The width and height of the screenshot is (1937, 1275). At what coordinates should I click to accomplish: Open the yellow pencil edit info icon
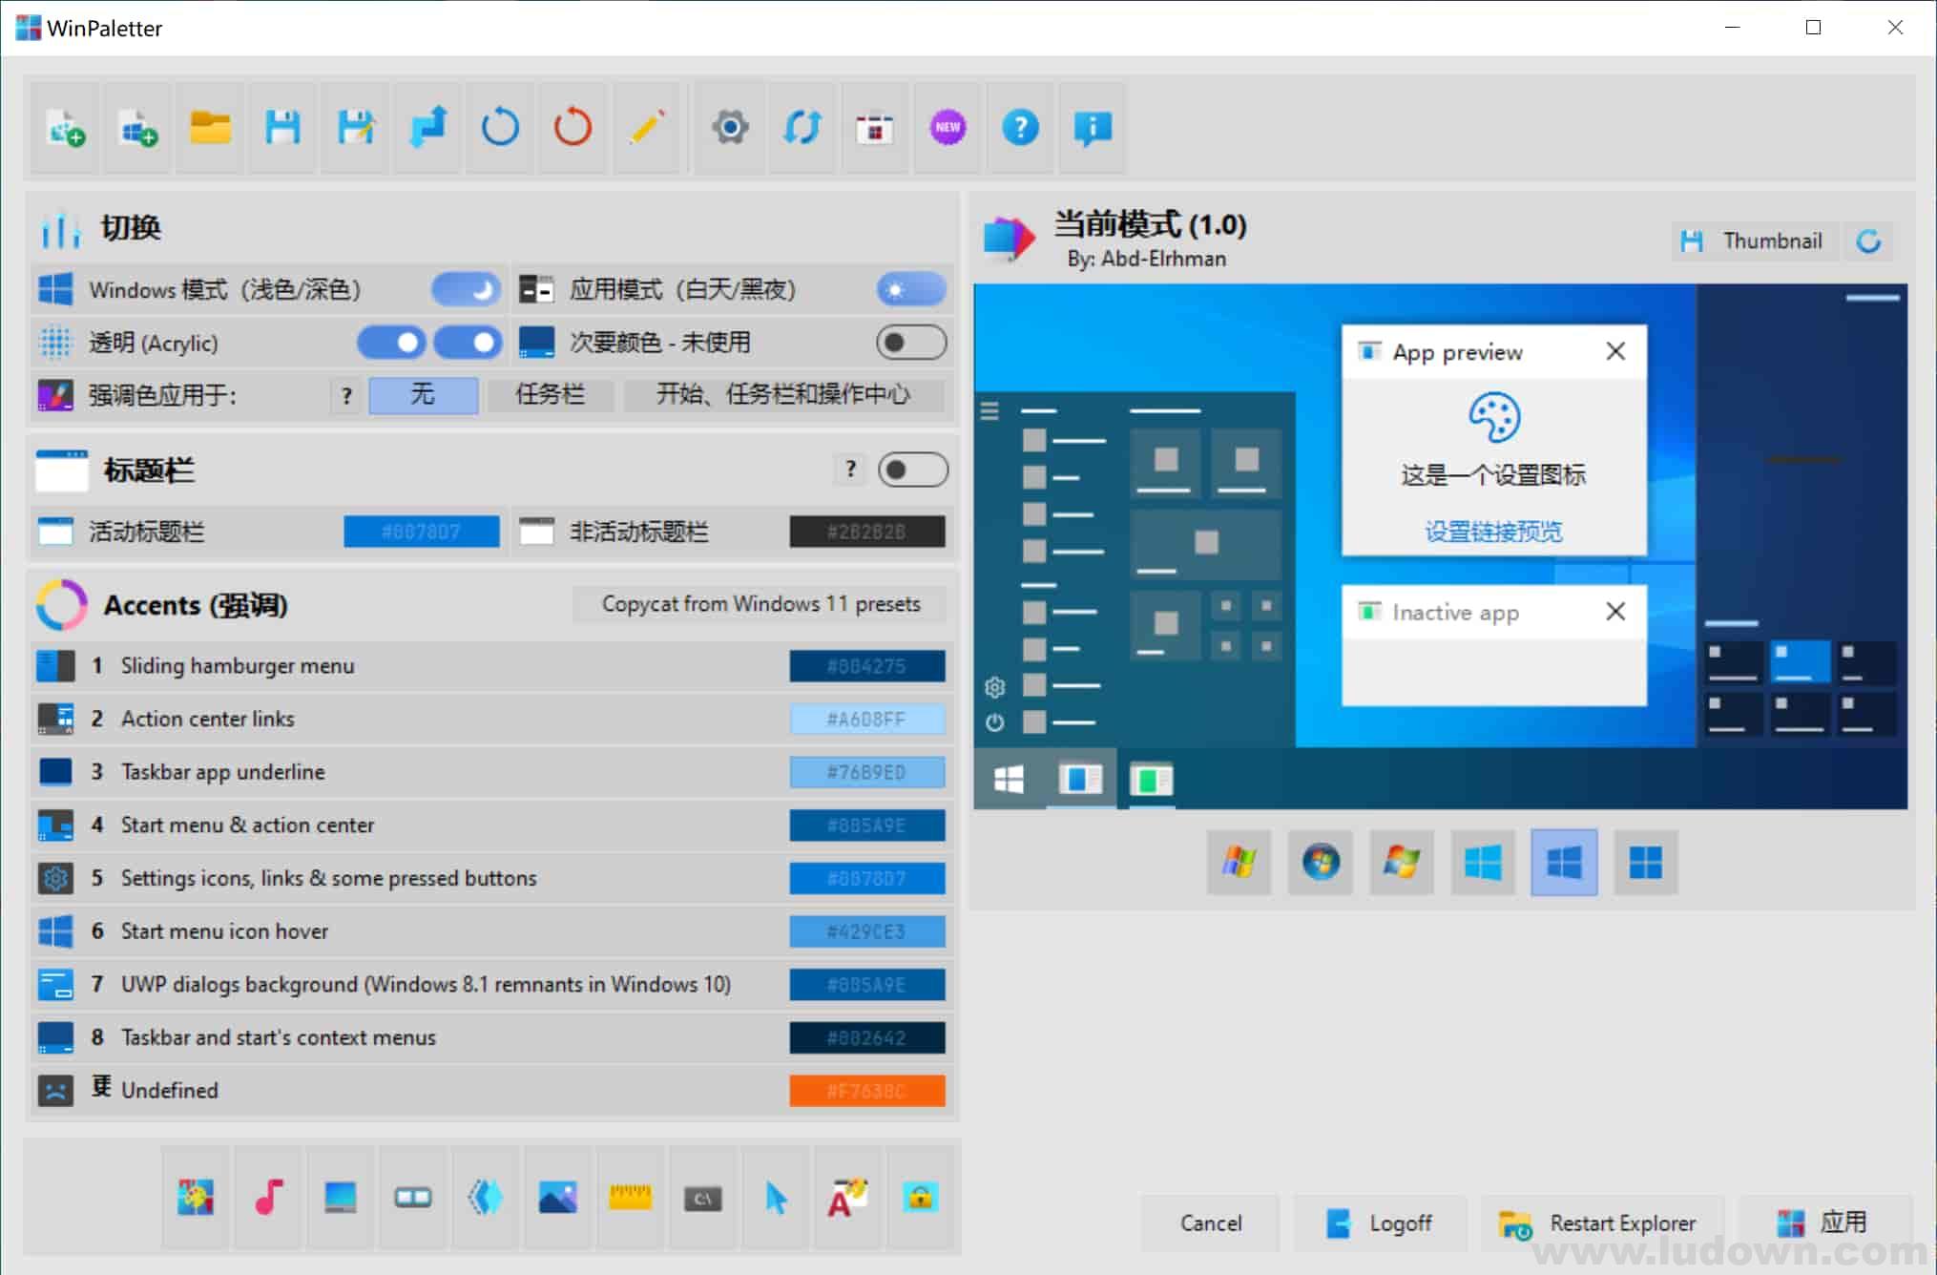pyautogui.click(x=646, y=127)
